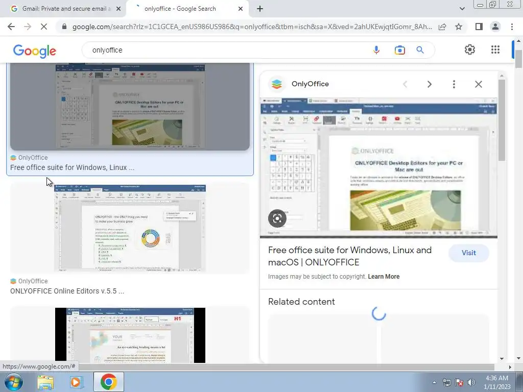
Task: Open File Explorer from taskbar
Action: point(45,382)
